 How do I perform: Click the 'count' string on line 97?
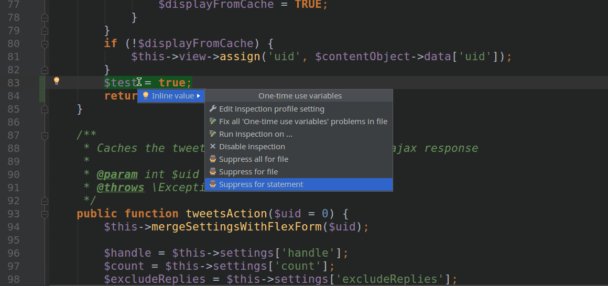point(298,266)
